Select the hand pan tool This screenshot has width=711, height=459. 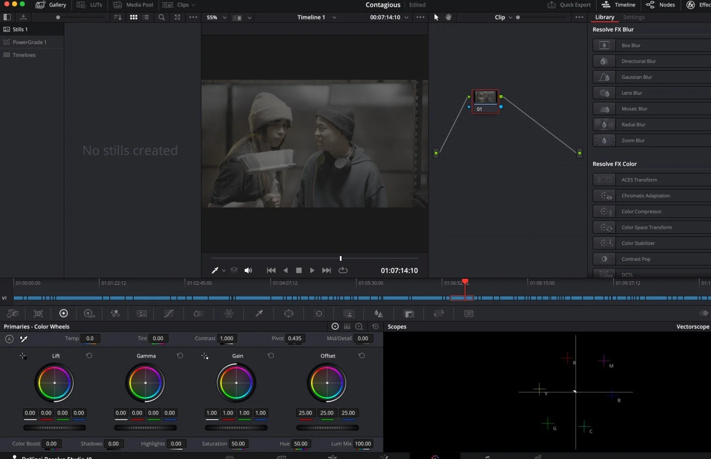point(448,17)
